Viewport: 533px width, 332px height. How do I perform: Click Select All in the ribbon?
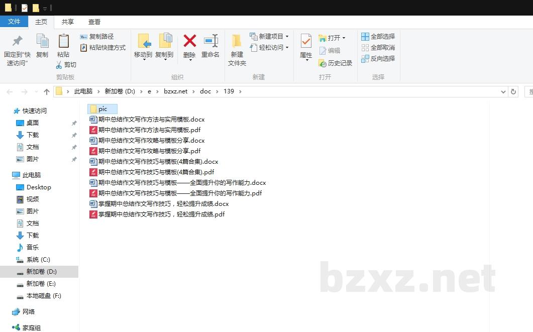click(378, 37)
